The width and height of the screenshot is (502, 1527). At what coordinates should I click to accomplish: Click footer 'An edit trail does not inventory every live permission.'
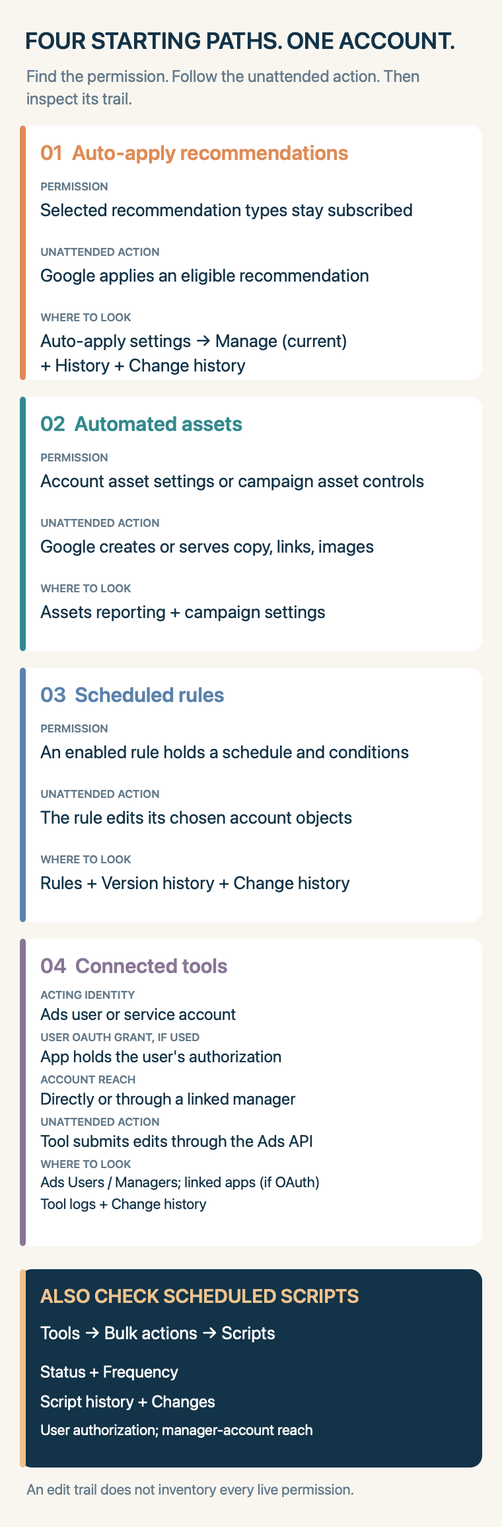[x=190, y=1490]
